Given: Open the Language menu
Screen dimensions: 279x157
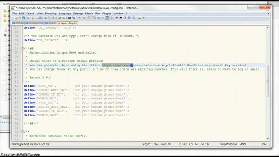Looking at the screenshot, I should [x=65, y=14].
